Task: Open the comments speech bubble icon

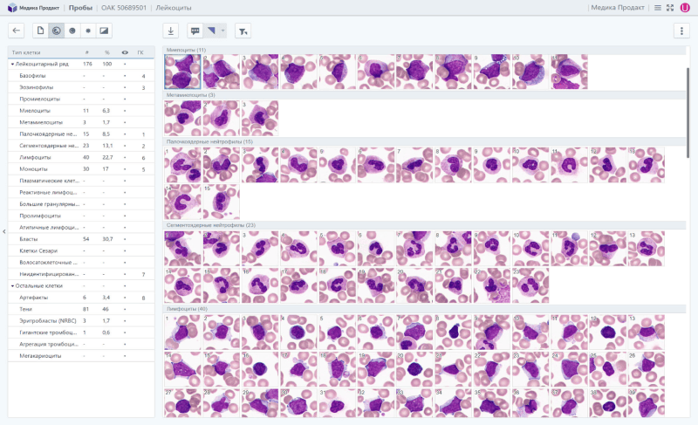Action: [195, 31]
